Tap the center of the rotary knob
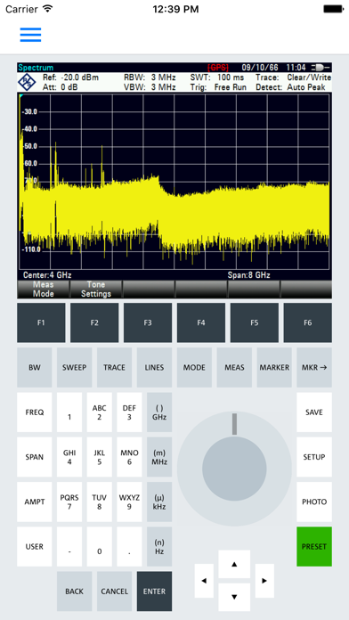Viewport: 349px width, 620px height. point(234,469)
